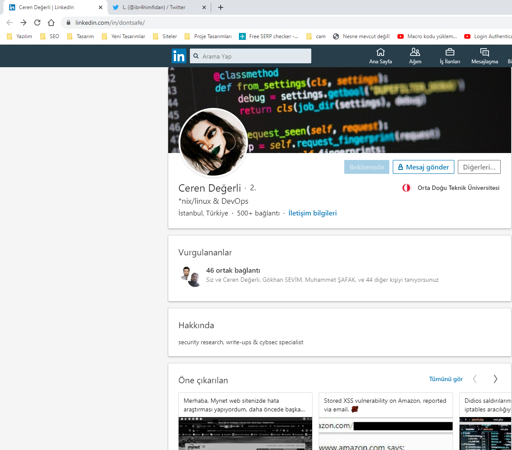This screenshot has width=512, height=450.
Task: Open Yeni Tasarımlar bookmark folder
Action: pyautogui.click(x=124, y=36)
